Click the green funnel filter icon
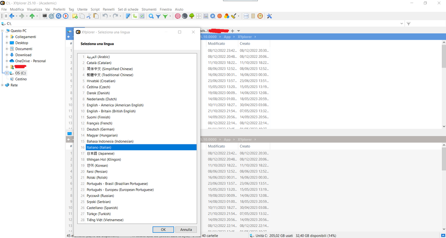This screenshot has height=238, width=446. [165, 16]
